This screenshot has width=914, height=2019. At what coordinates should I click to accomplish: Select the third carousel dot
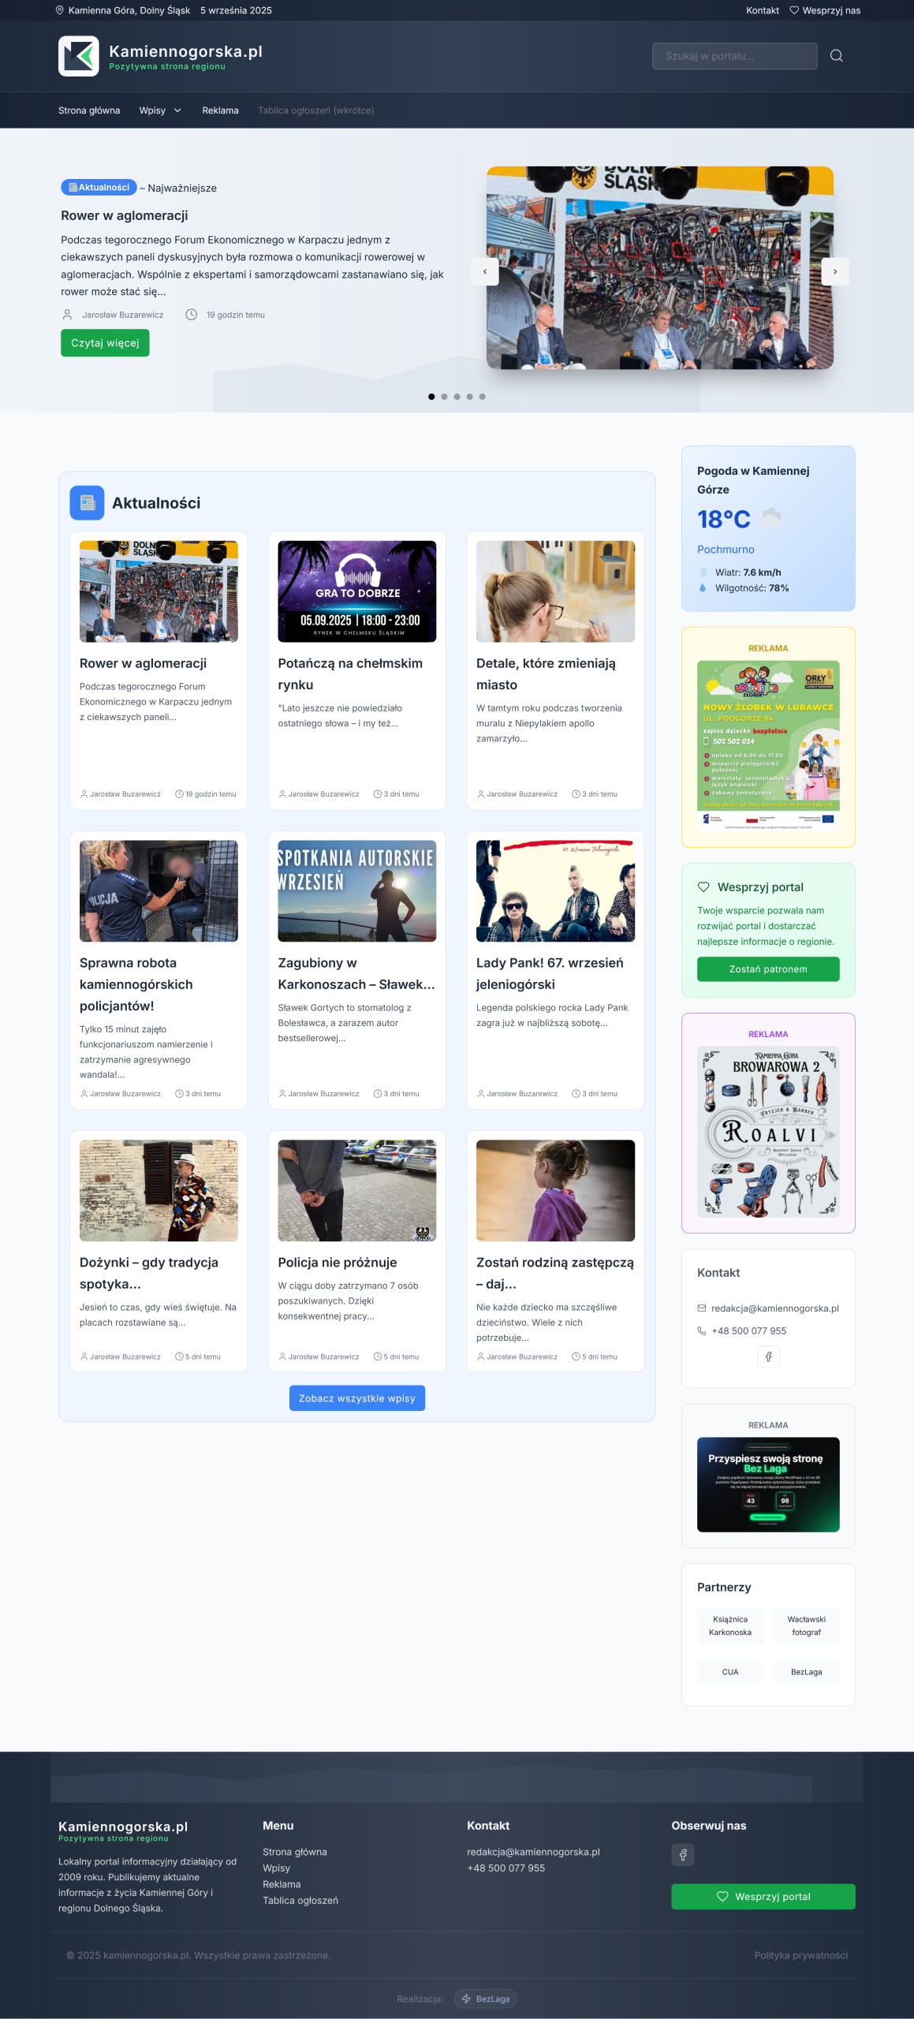(x=457, y=397)
